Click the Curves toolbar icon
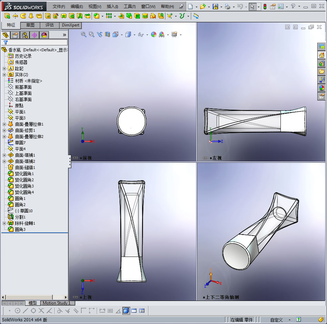This screenshot has height=324, width=327. (182, 16)
